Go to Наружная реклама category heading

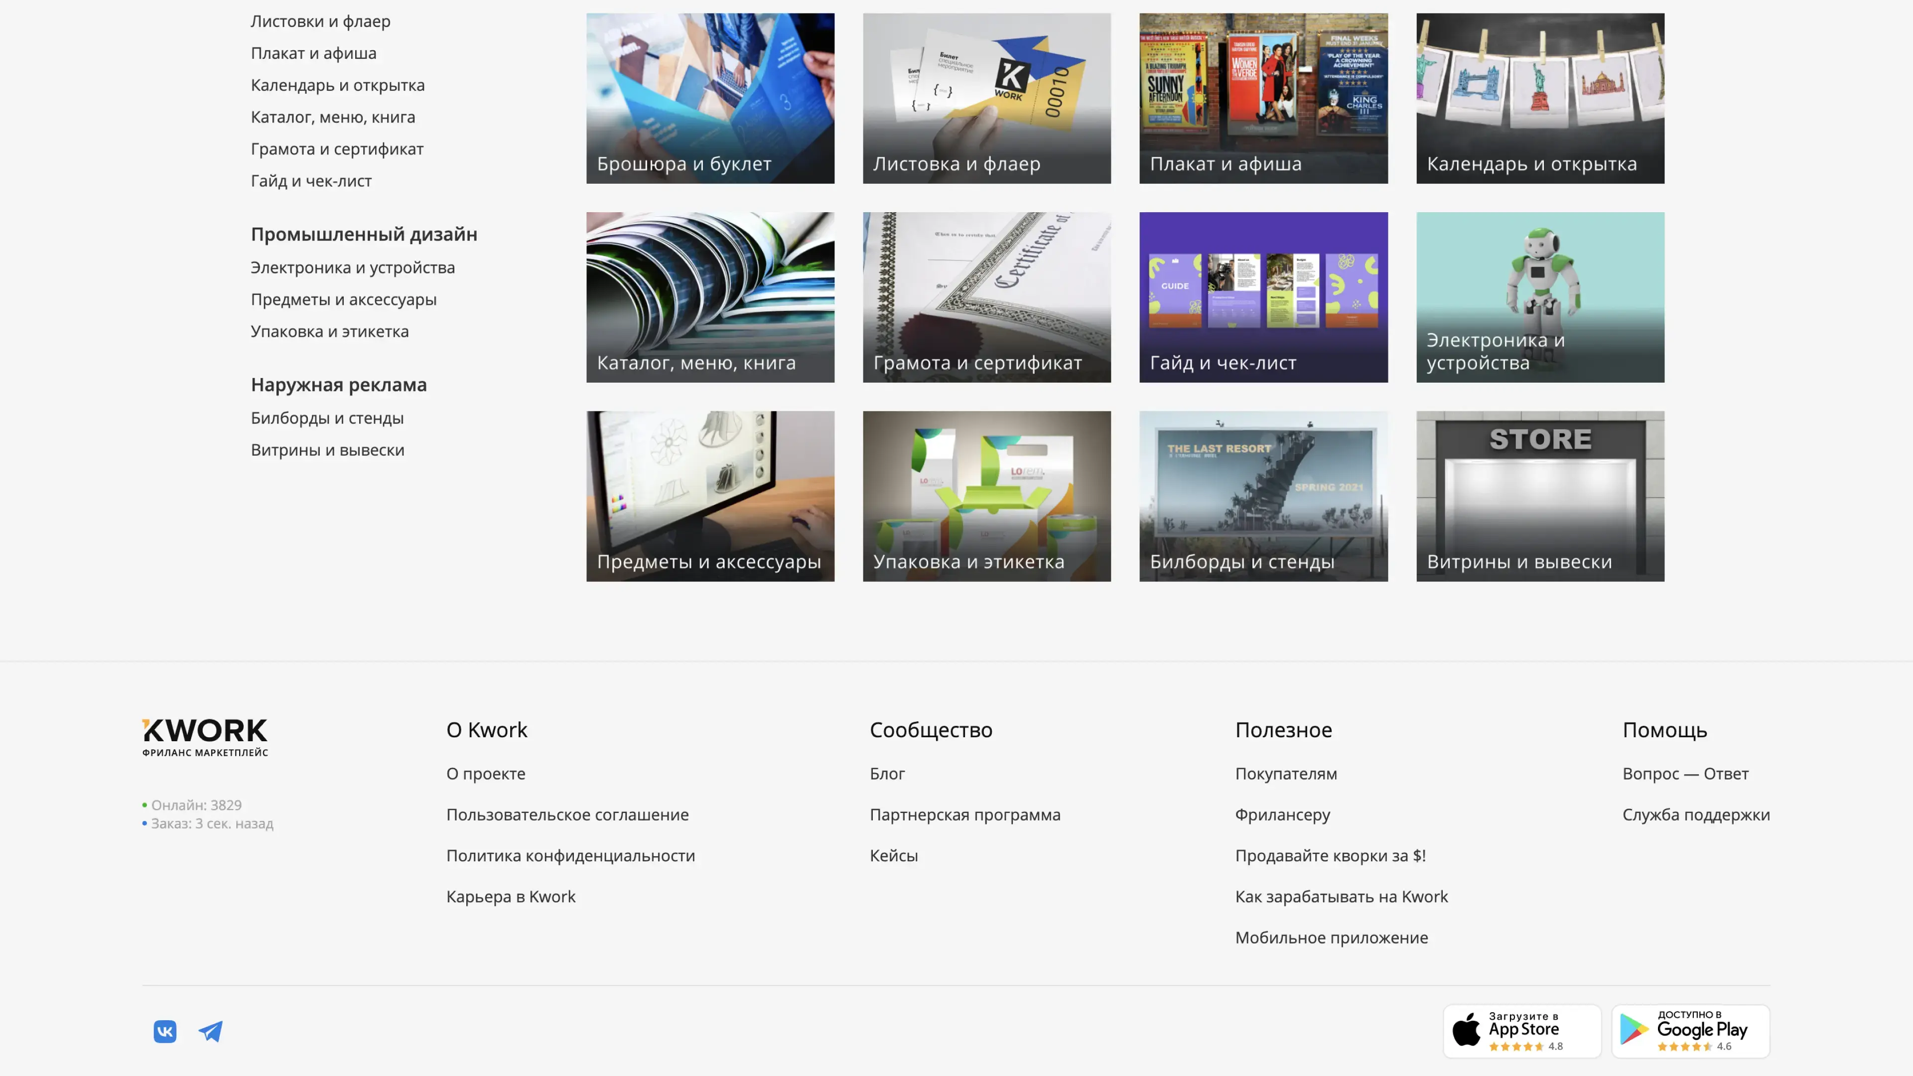coord(339,385)
